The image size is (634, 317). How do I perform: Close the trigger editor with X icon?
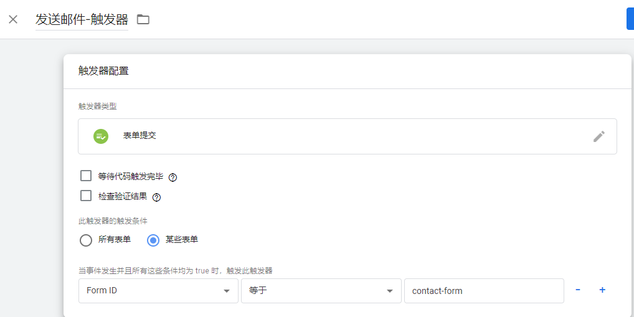(13, 19)
